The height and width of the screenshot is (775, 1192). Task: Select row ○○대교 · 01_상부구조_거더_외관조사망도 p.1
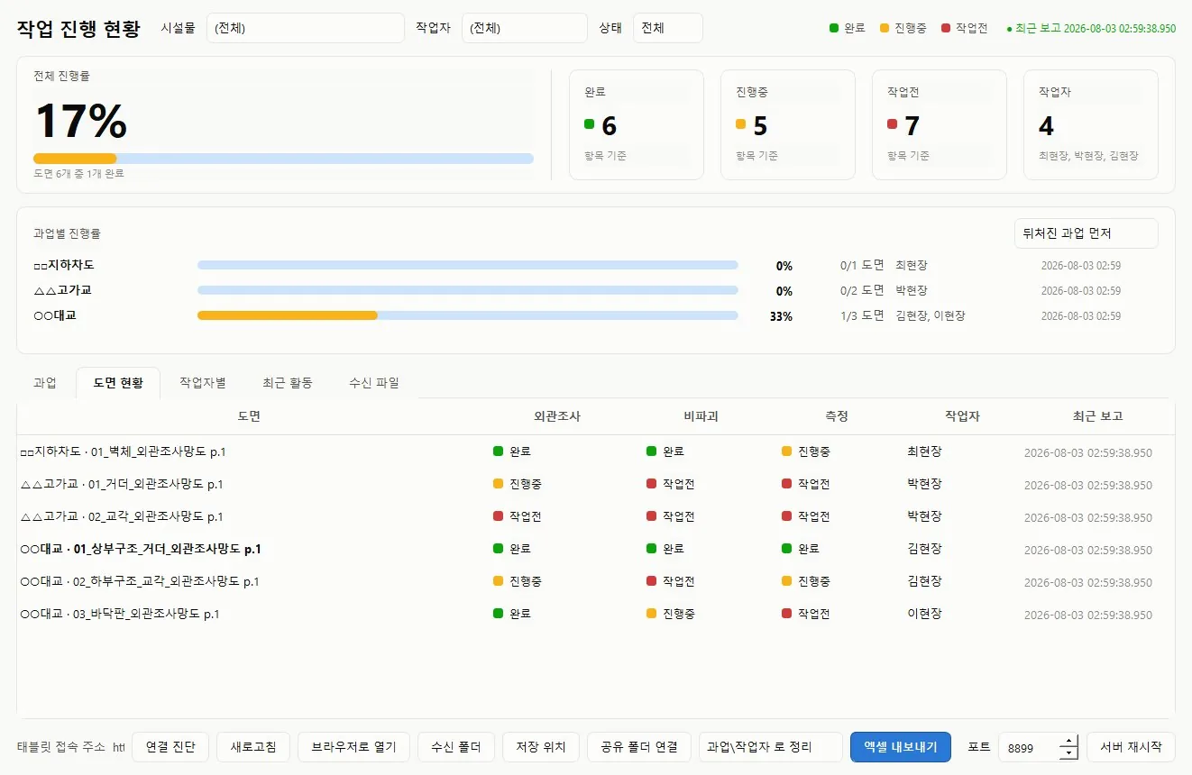595,549
